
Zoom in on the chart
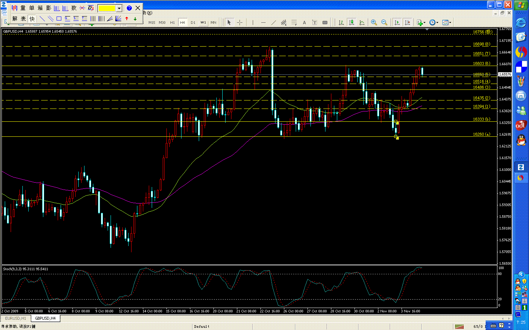coord(374,22)
